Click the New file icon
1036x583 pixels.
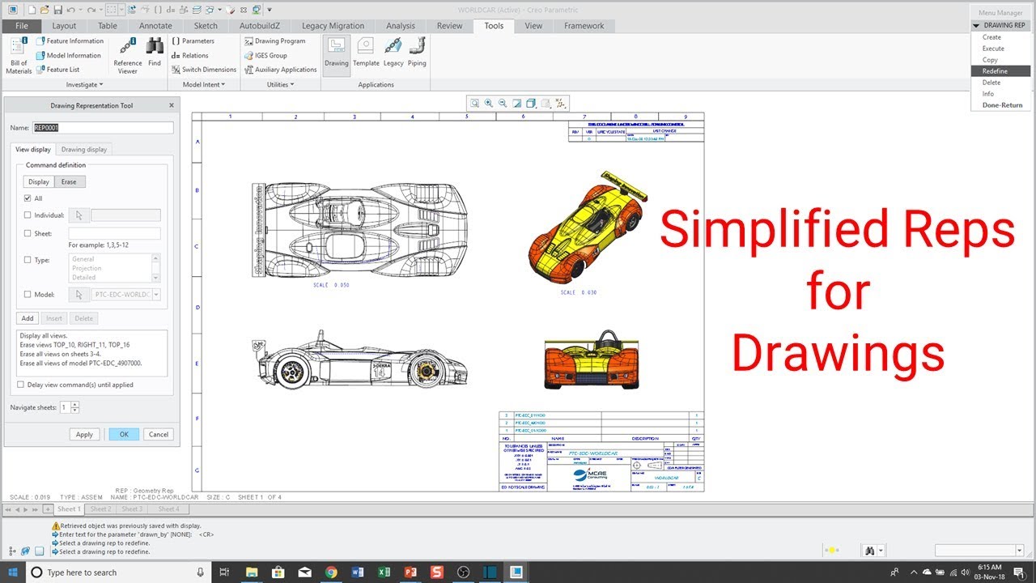click(31, 10)
